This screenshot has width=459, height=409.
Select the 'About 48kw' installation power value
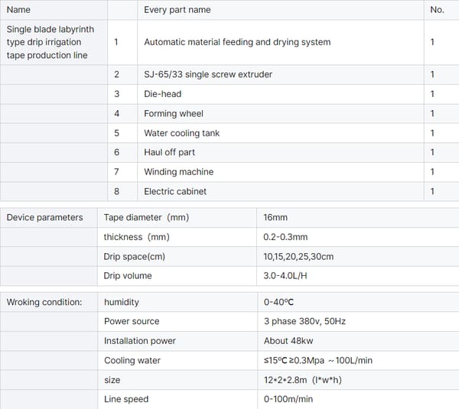(x=285, y=341)
